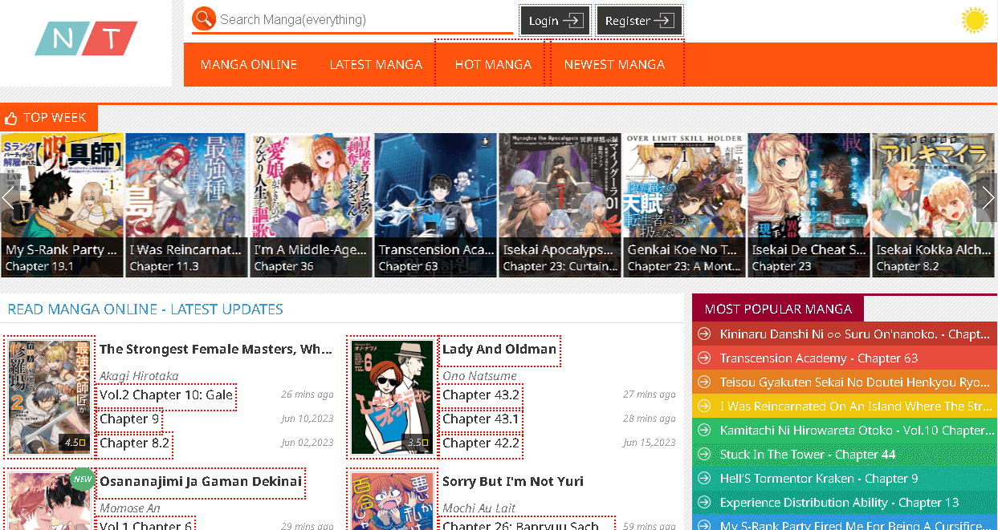The height and width of the screenshot is (530, 998).
Task: Open the Isekai Apocalypse carousel cover
Action: tap(560, 205)
